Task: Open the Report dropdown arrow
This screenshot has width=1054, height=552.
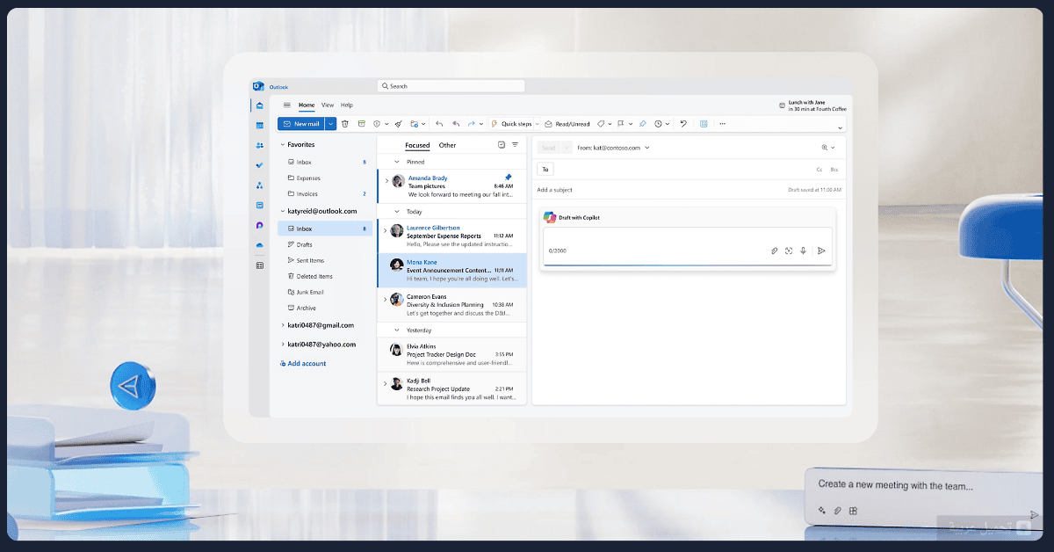Action: click(x=386, y=124)
